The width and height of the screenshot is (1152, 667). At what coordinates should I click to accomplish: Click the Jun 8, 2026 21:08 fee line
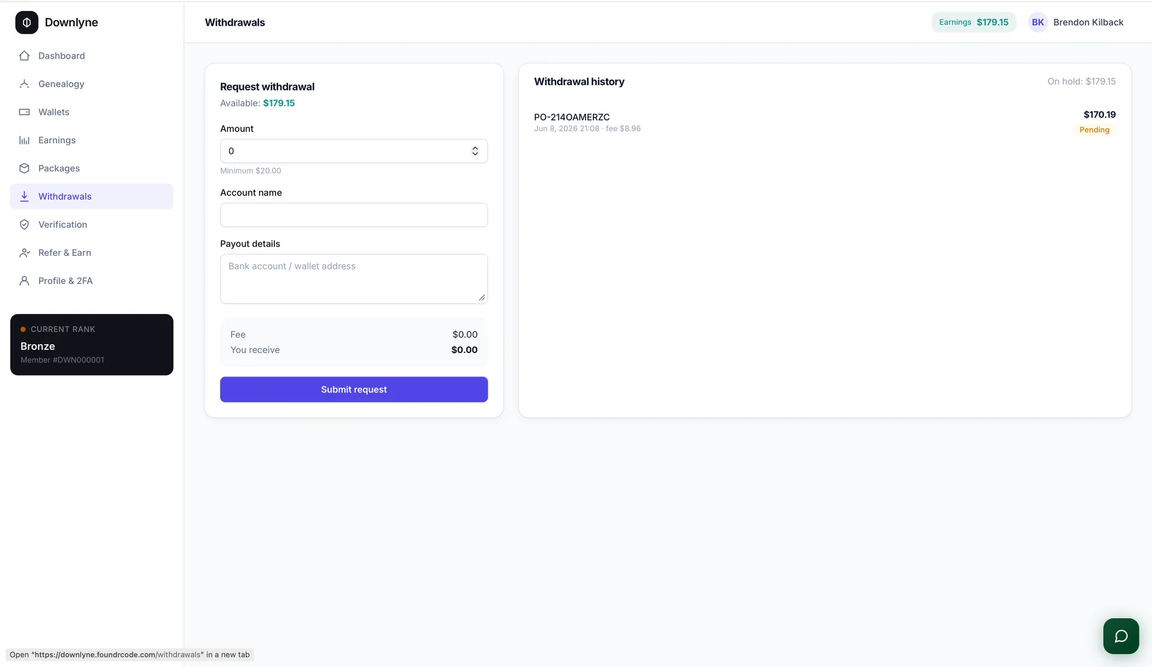point(587,129)
